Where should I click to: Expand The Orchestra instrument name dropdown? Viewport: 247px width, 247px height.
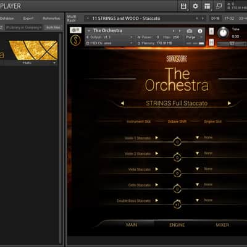click(89, 31)
